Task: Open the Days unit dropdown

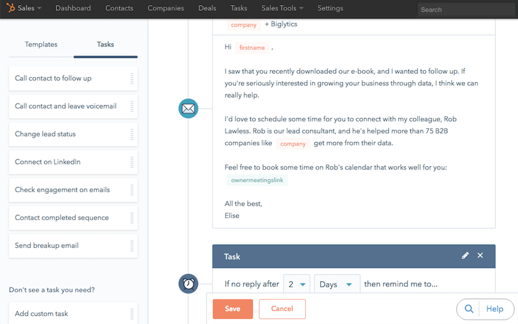Action: pyautogui.click(x=337, y=284)
